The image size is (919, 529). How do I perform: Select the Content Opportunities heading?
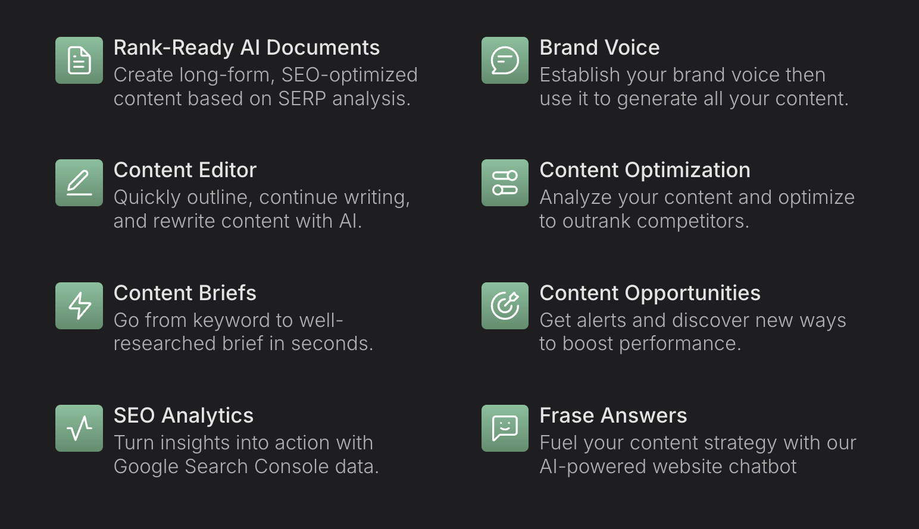[x=649, y=293]
